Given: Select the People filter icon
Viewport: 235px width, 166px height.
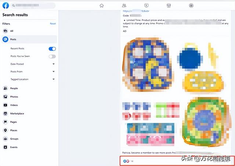Looking at the screenshot, I should tap(6, 88).
